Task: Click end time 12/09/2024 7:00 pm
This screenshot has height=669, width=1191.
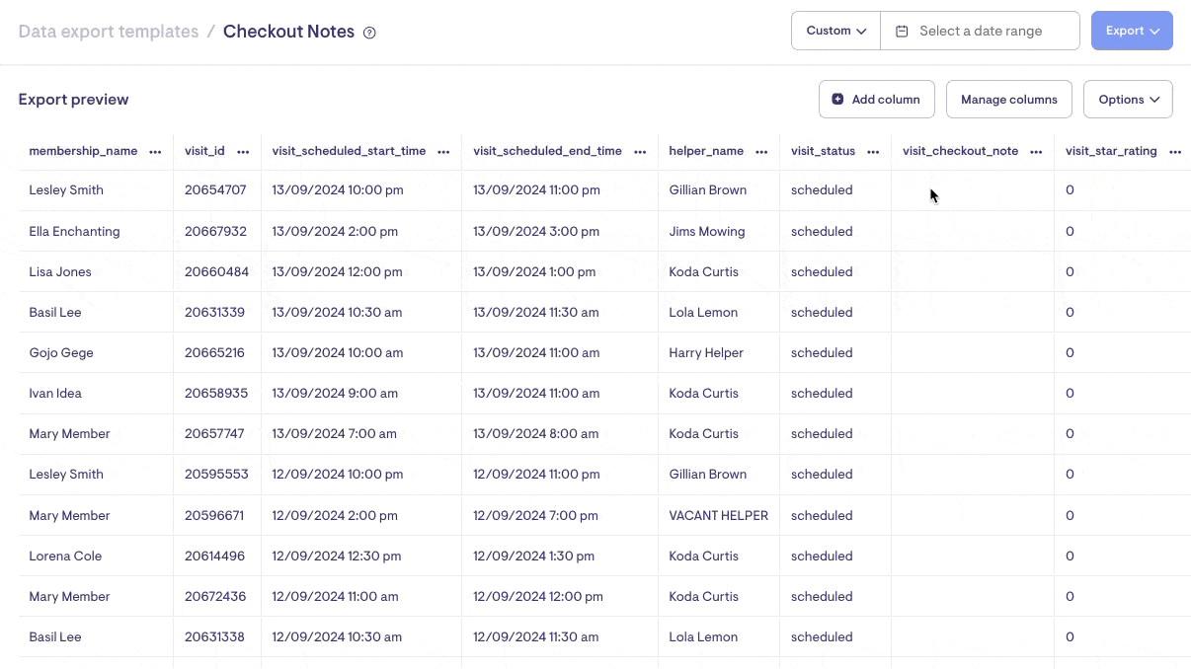Action: [535, 515]
